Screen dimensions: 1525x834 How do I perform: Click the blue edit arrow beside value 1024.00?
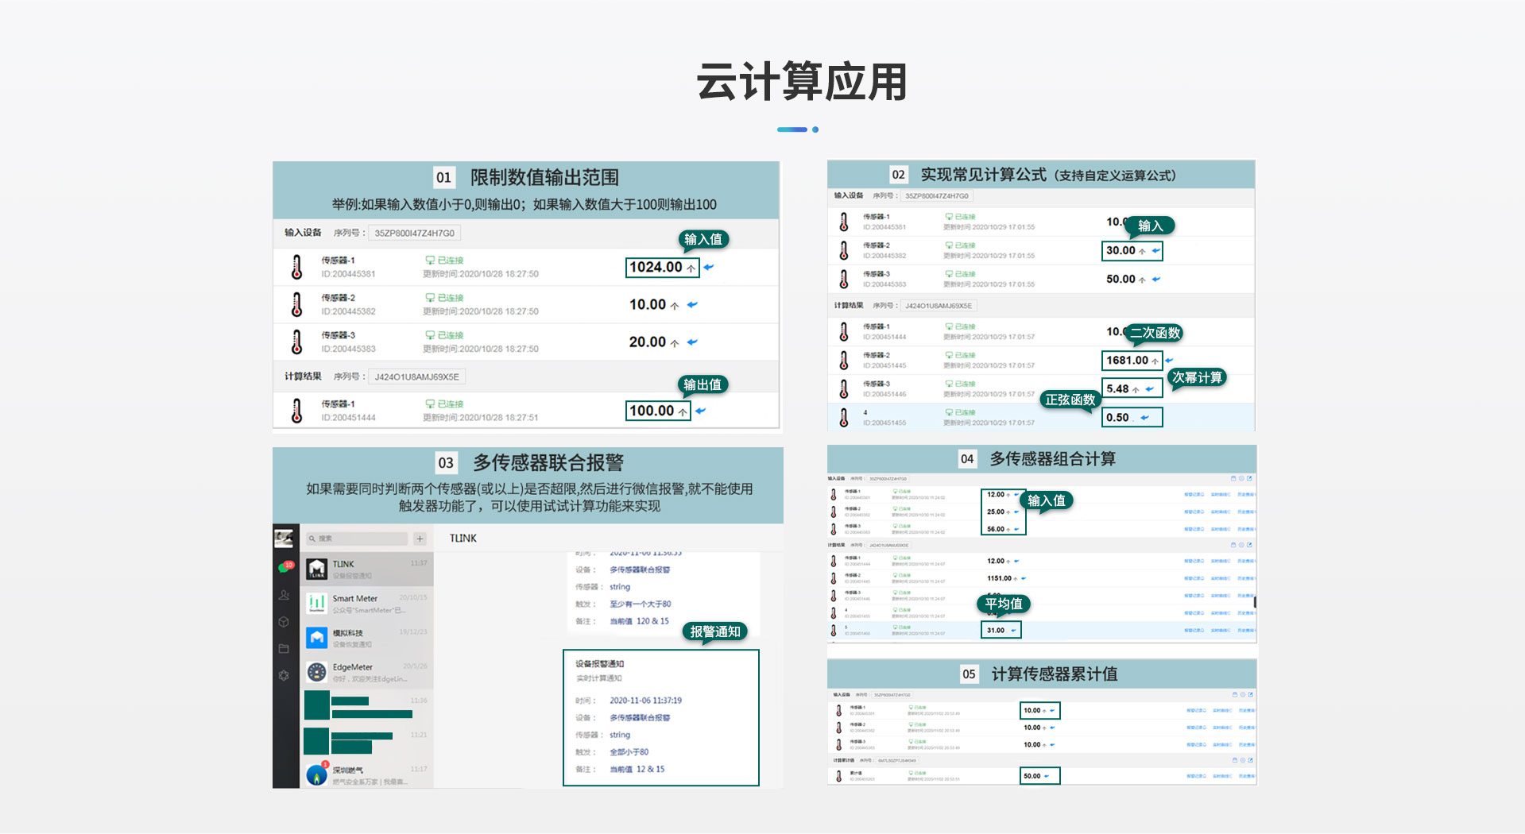click(x=710, y=268)
